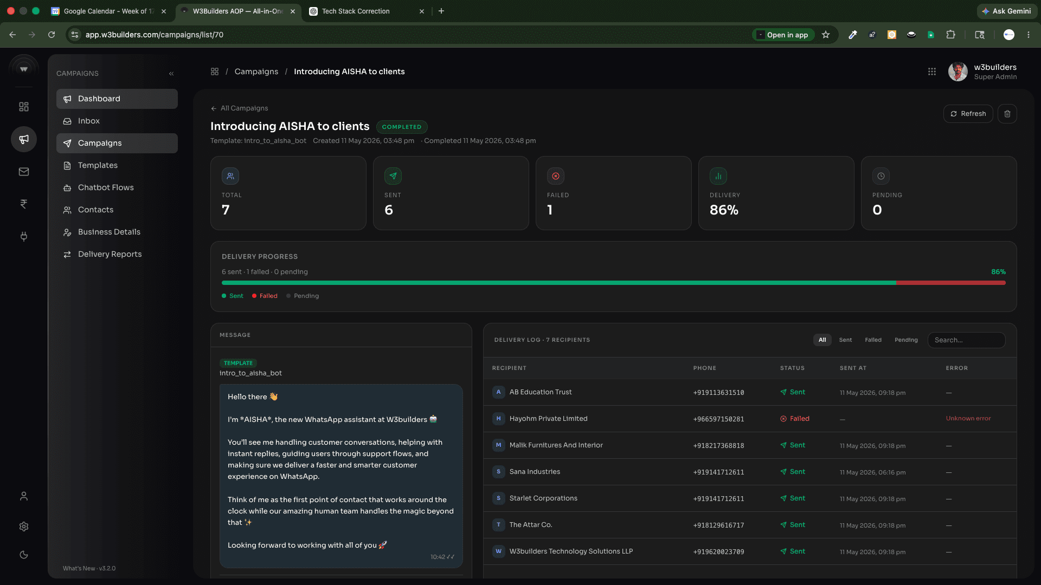
Task: Delete campaign with trash icon
Action: 1007,114
